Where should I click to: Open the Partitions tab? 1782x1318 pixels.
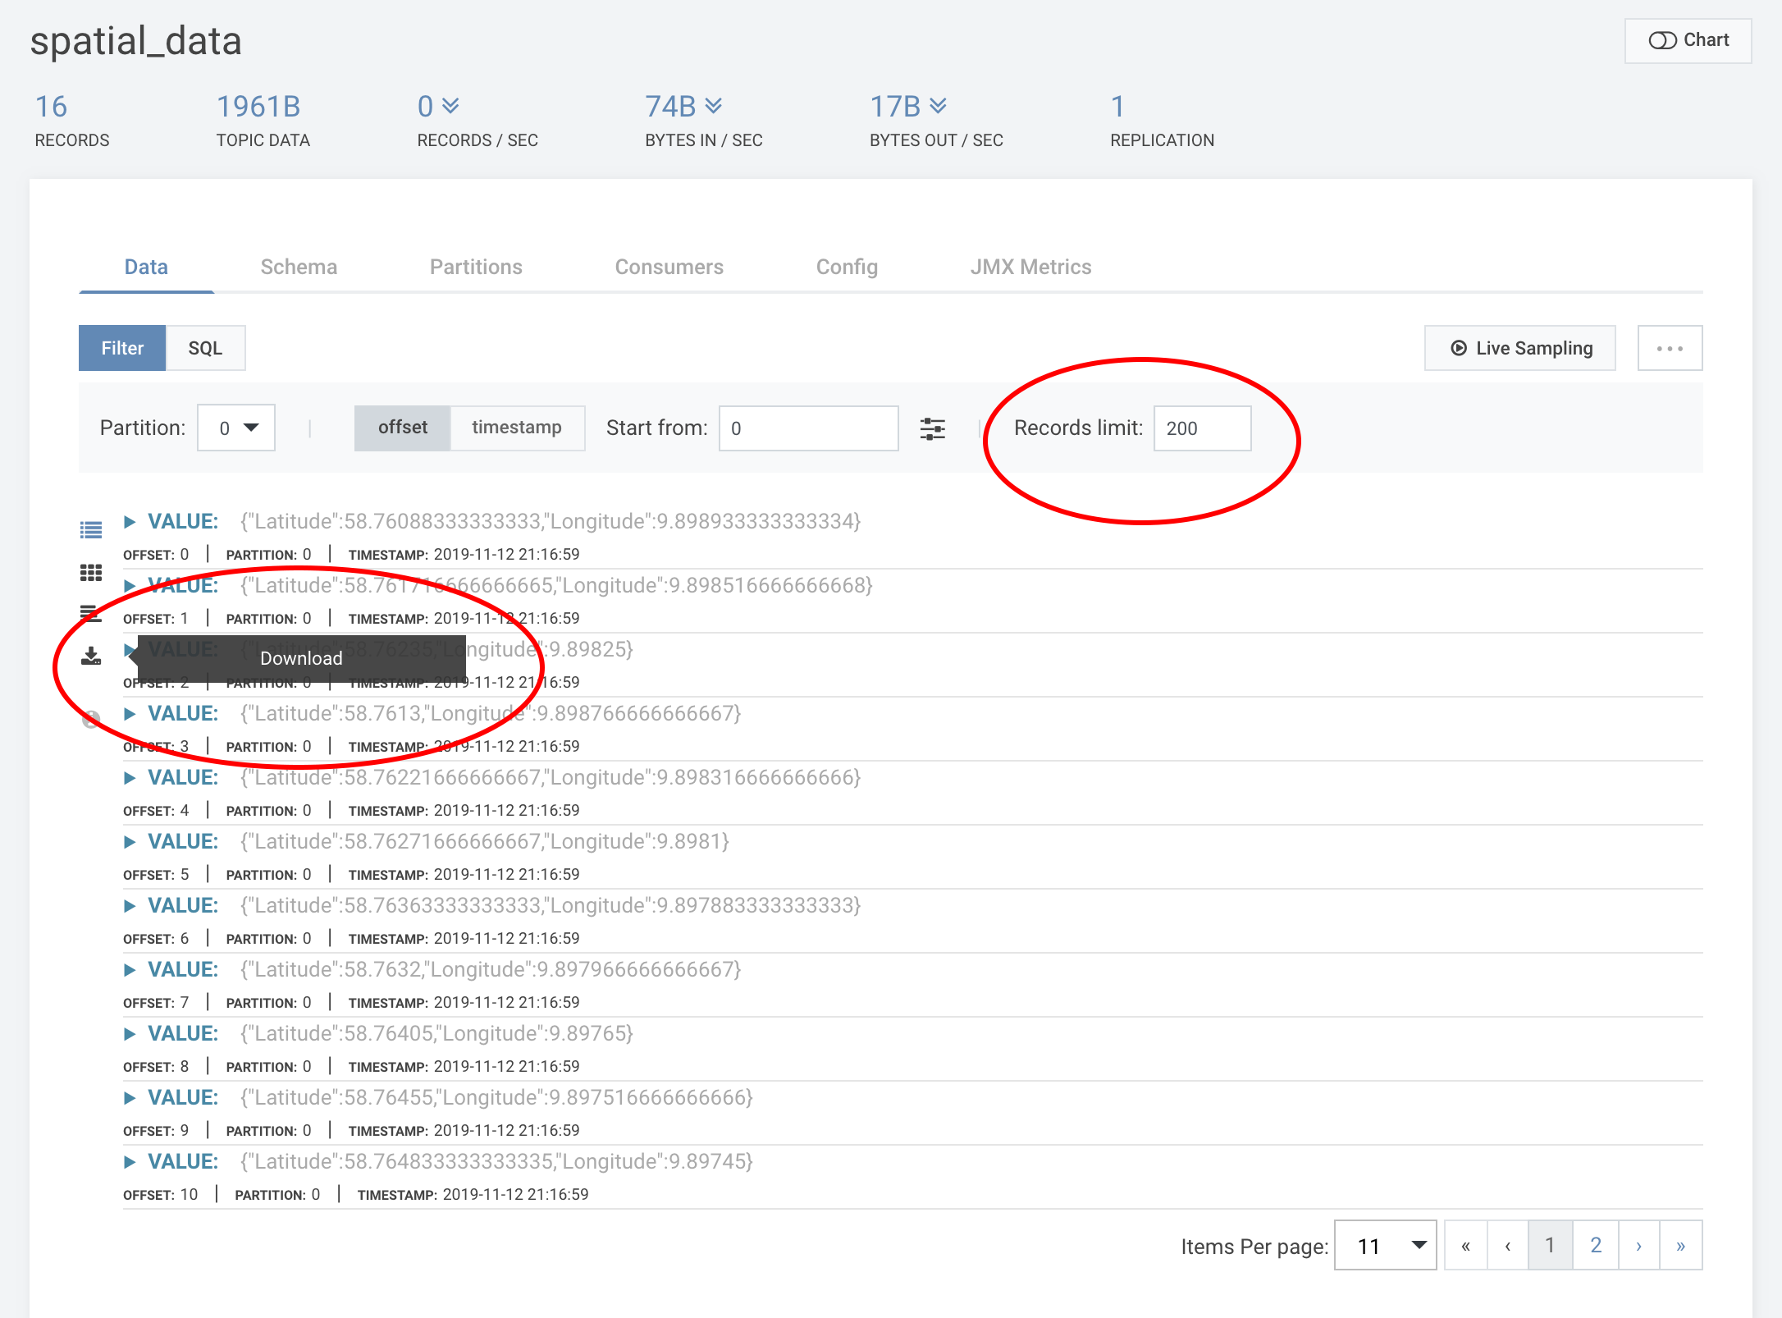tap(476, 267)
